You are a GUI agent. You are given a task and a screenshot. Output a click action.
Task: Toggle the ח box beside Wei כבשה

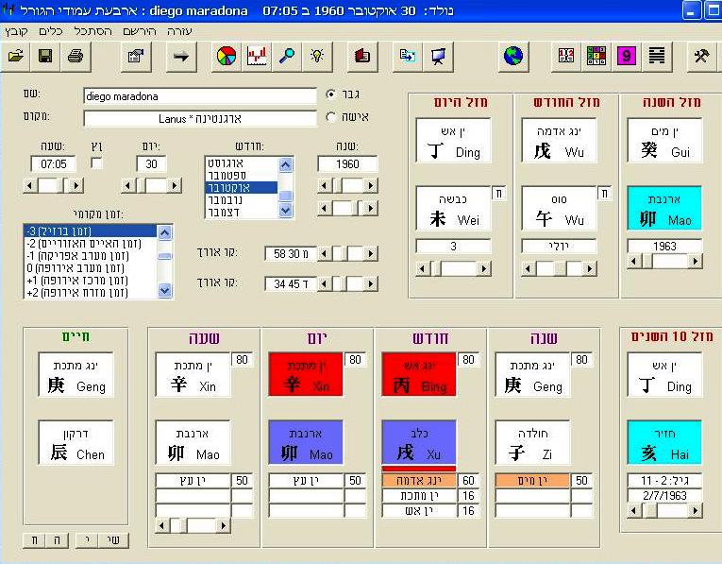click(x=498, y=193)
